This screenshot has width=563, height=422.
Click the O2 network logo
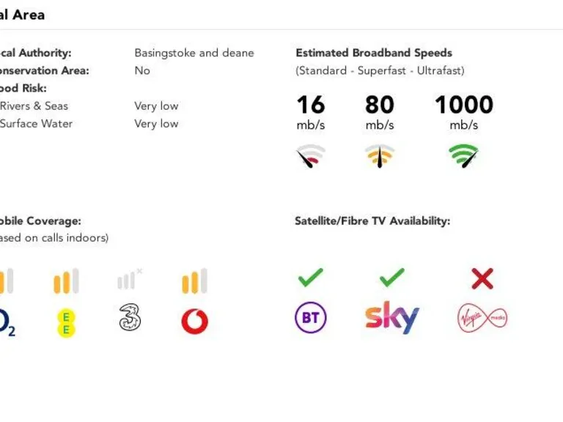pos(7,322)
